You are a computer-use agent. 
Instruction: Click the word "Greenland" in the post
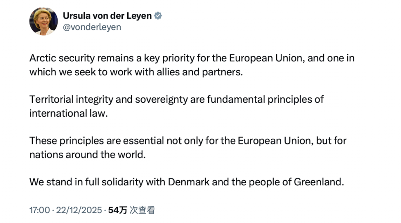(318, 182)
